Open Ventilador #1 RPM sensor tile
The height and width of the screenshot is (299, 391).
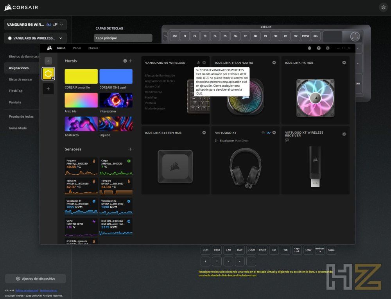tap(81, 206)
